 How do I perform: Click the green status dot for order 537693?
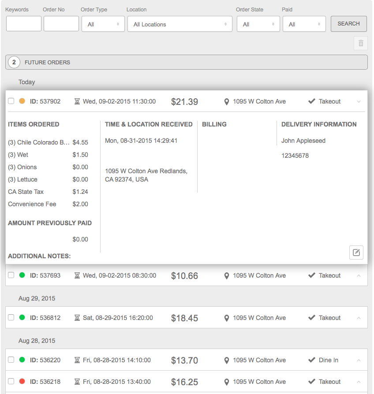22,275
